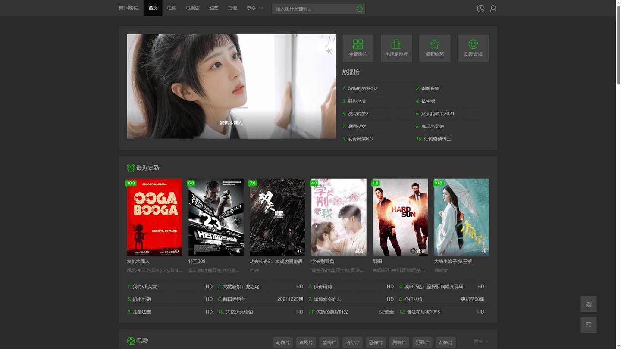The width and height of the screenshot is (621, 349).
Task: Open the 学长别看我 poster thumbnail
Action: pyautogui.click(x=339, y=217)
